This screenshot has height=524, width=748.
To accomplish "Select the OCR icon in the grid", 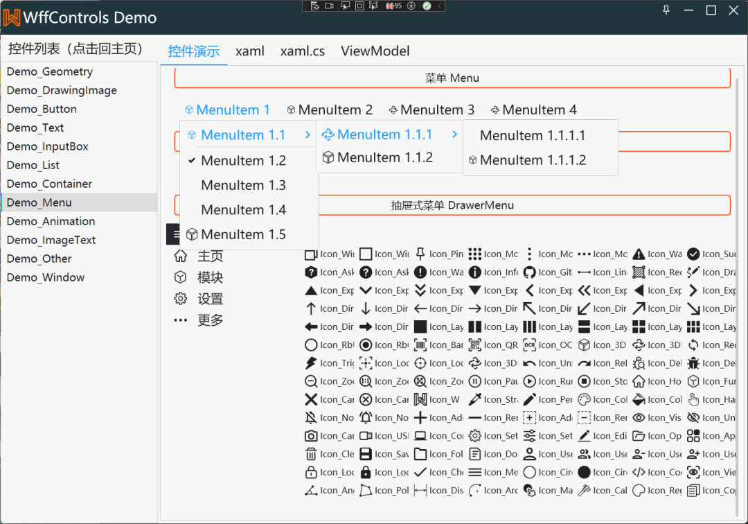I will pyautogui.click(x=530, y=345).
